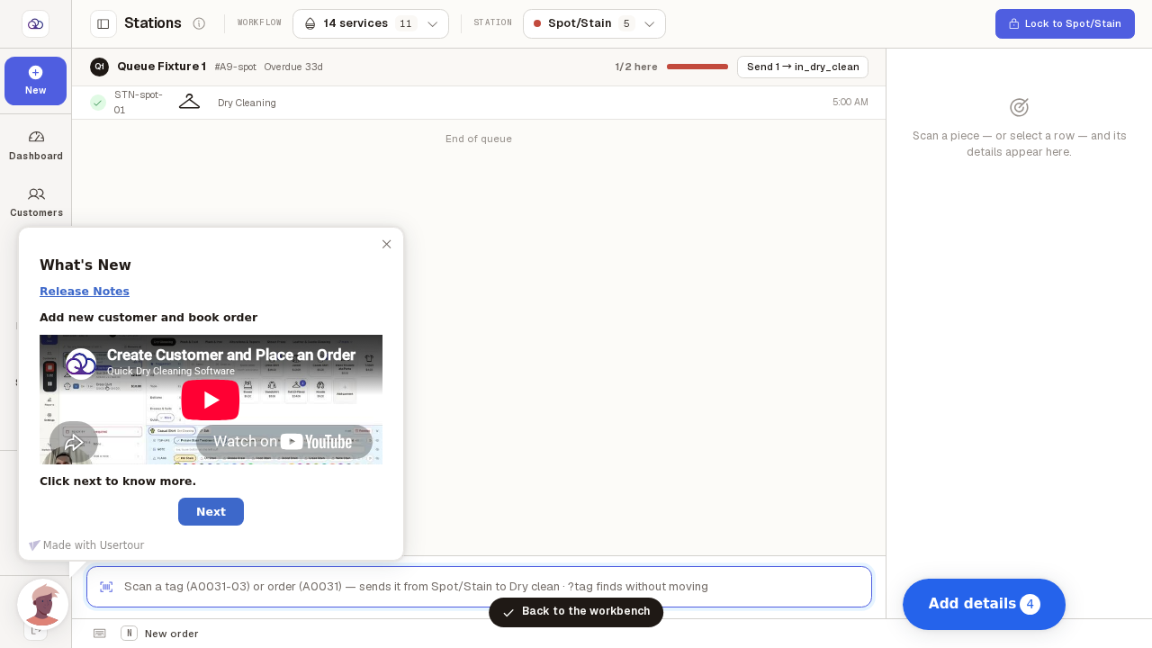
Task: Click the info icon next to Stations
Action: click(x=199, y=23)
